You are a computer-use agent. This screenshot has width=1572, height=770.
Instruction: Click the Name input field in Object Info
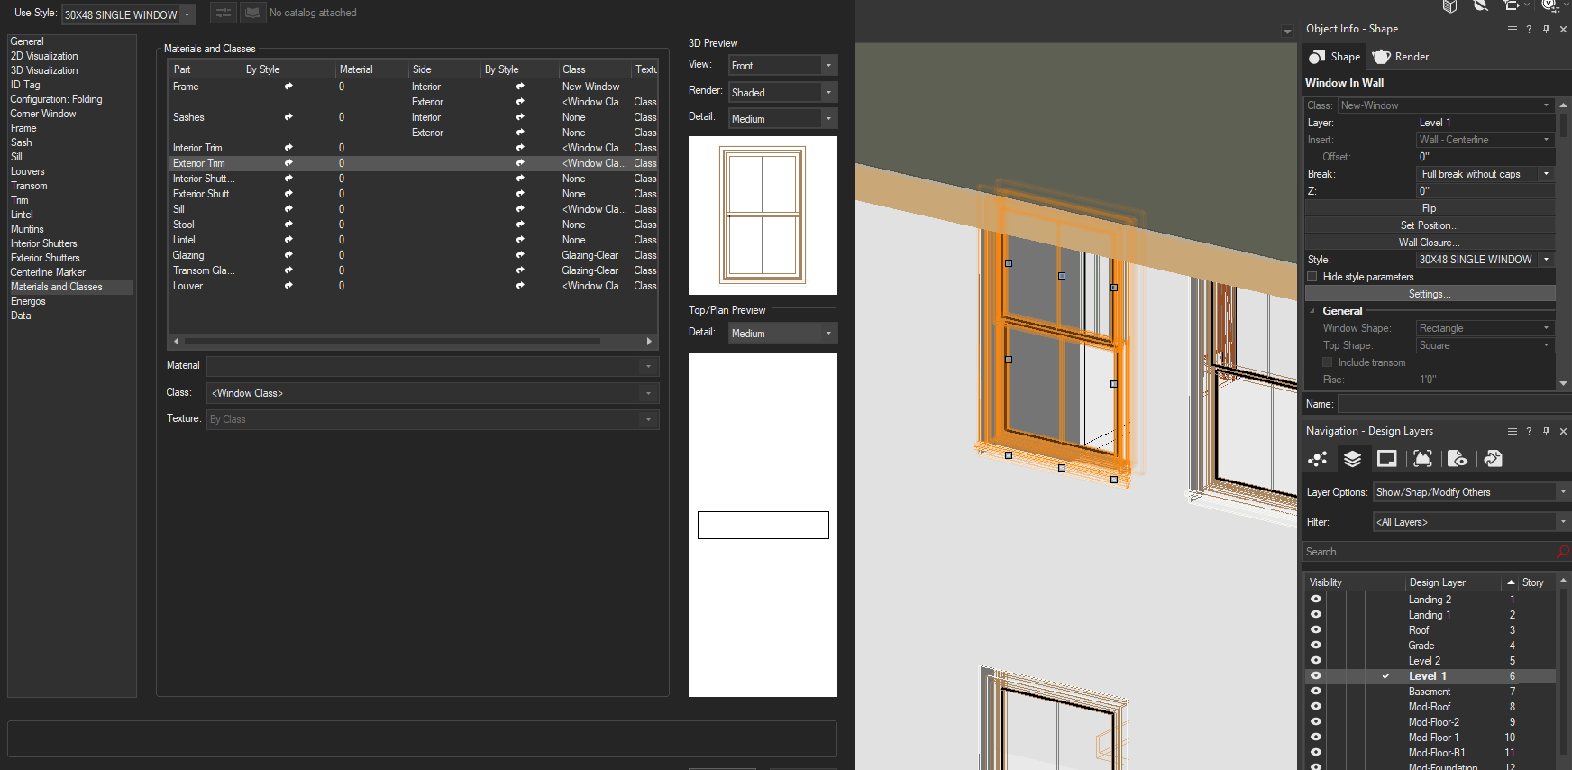(x=1446, y=404)
